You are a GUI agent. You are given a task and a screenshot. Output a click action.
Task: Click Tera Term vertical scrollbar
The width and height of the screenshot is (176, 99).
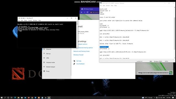pyautogui.click(x=77, y=35)
